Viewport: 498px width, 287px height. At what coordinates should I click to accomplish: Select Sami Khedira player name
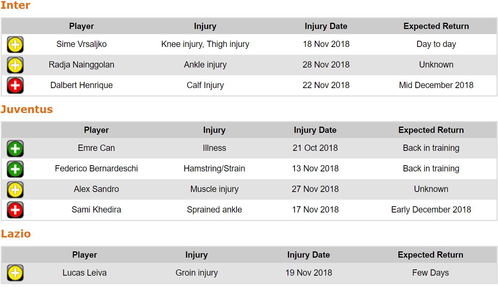pyautogui.click(x=96, y=210)
